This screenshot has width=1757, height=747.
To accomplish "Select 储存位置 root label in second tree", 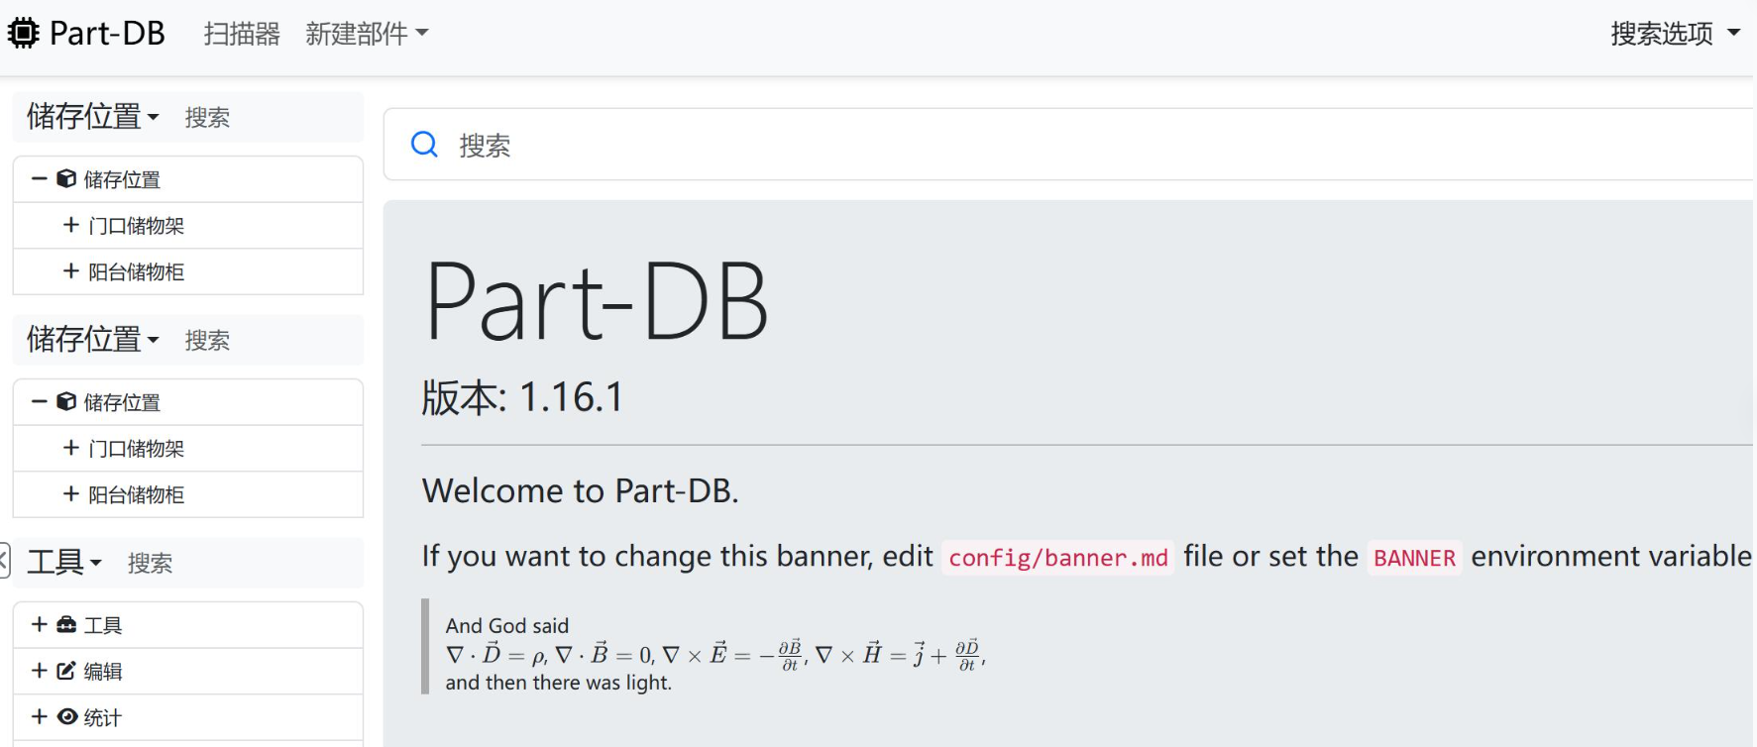I will [122, 402].
